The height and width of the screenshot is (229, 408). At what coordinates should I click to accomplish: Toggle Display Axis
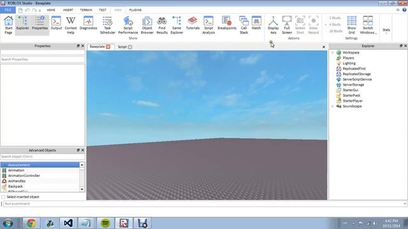click(273, 25)
